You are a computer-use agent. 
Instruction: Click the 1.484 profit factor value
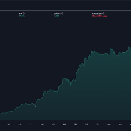point(56,16)
